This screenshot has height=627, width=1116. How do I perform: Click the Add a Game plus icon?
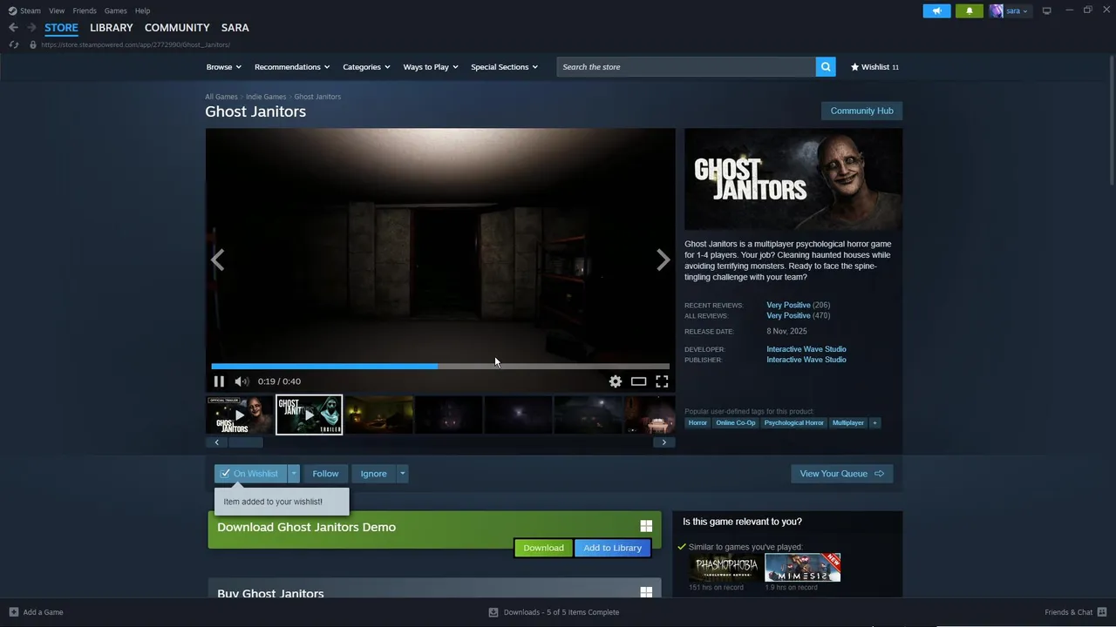click(13, 612)
